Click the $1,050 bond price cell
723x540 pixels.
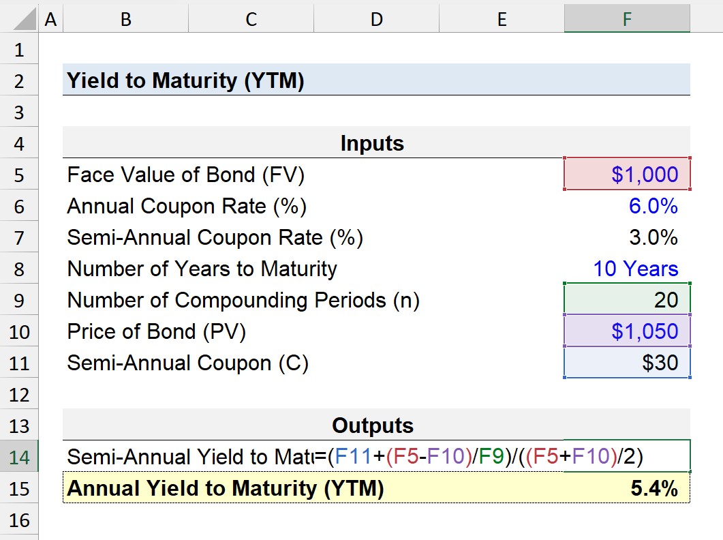[x=627, y=331]
